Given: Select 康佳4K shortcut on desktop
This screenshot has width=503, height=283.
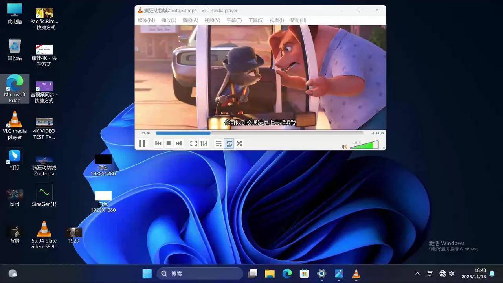Looking at the screenshot, I should click(x=44, y=55).
